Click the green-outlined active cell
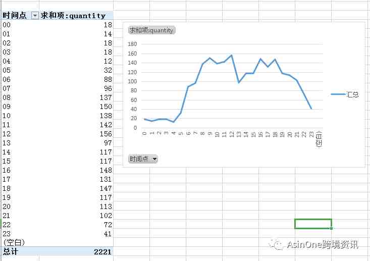The width and height of the screenshot is (370, 261). [x=313, y=224]
